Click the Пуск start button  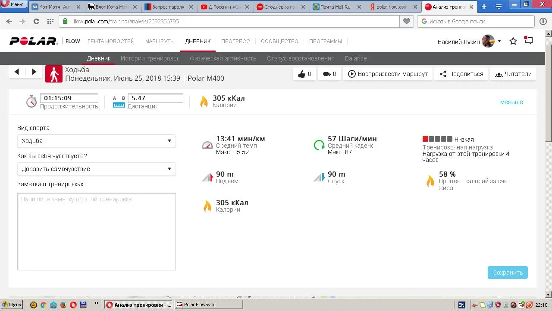(x=12, y=305)
